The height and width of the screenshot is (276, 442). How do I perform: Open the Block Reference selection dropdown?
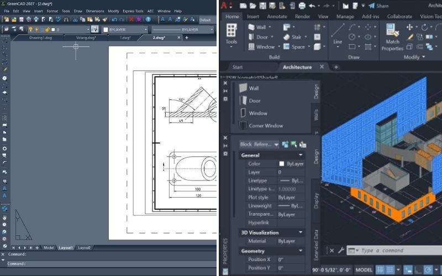click(259, 145)
